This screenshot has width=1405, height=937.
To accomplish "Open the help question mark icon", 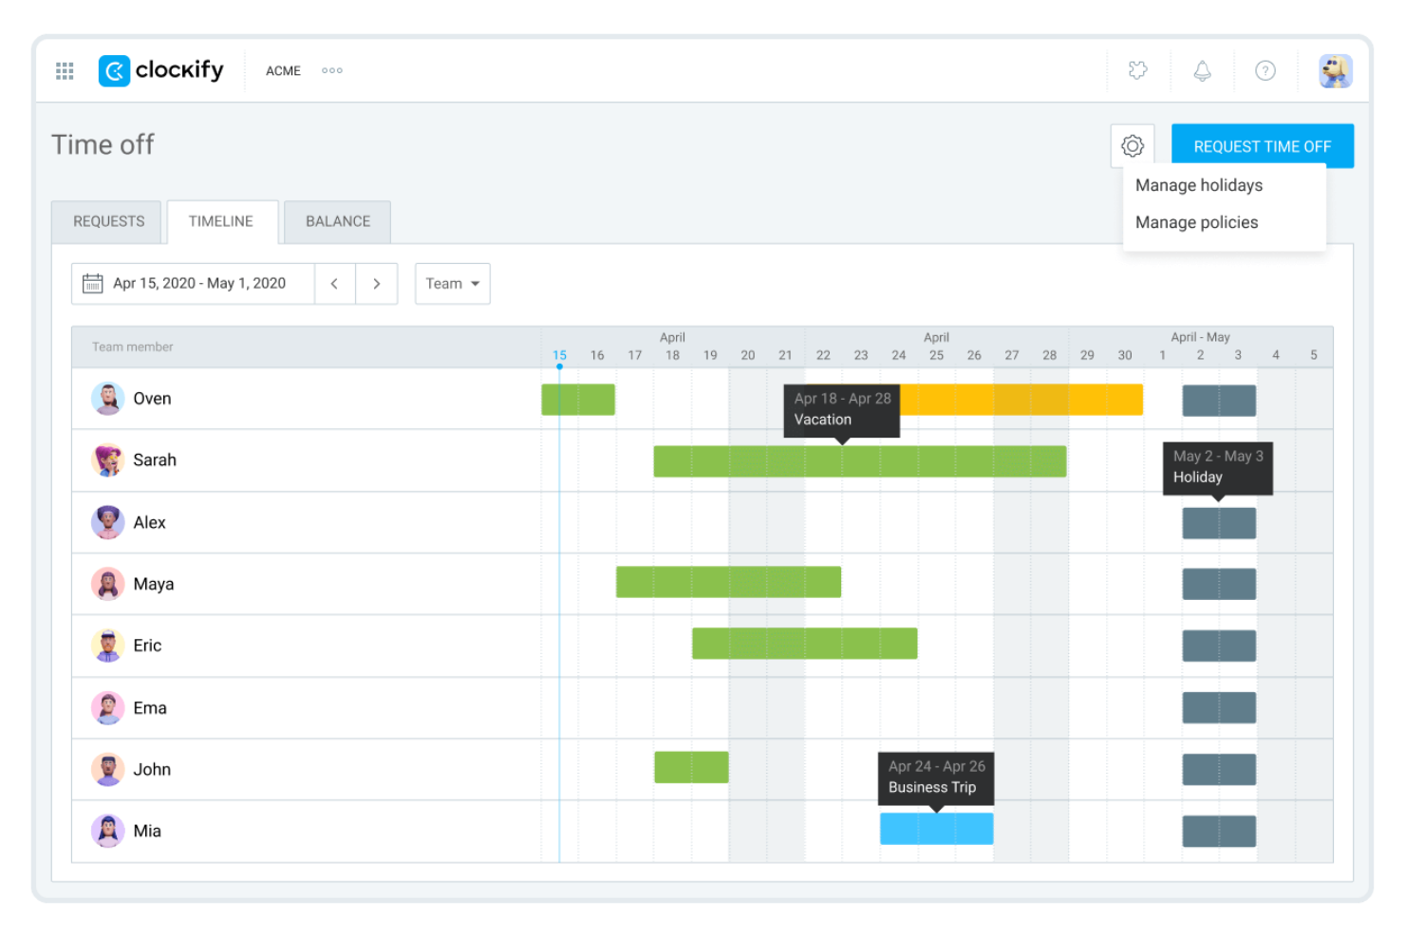I will click(x=1265, y=70).
